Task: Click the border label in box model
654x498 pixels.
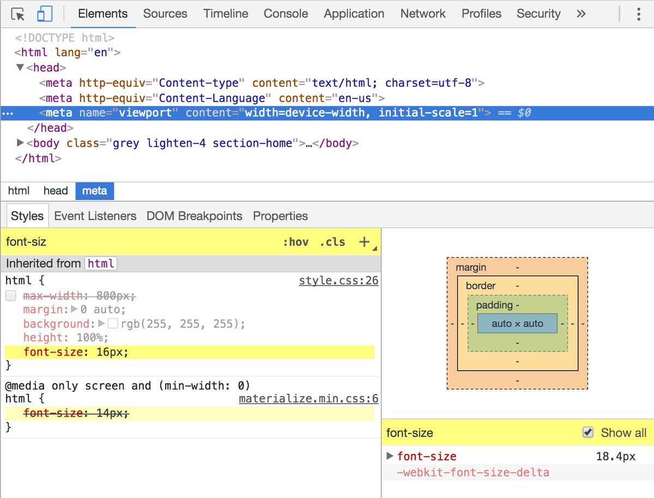Action: 481,286
